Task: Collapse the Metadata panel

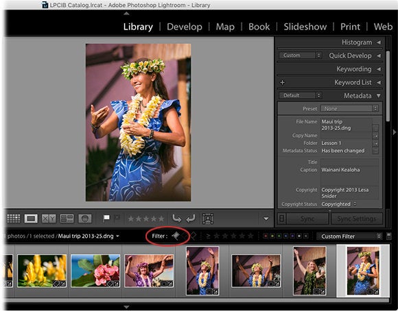Action: click(379, 95)
